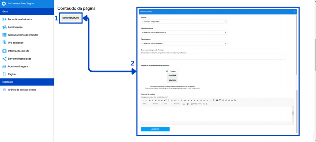Click the Increase Indent icon
This screenshot has width=316, height=142.
tap(181, 100)
